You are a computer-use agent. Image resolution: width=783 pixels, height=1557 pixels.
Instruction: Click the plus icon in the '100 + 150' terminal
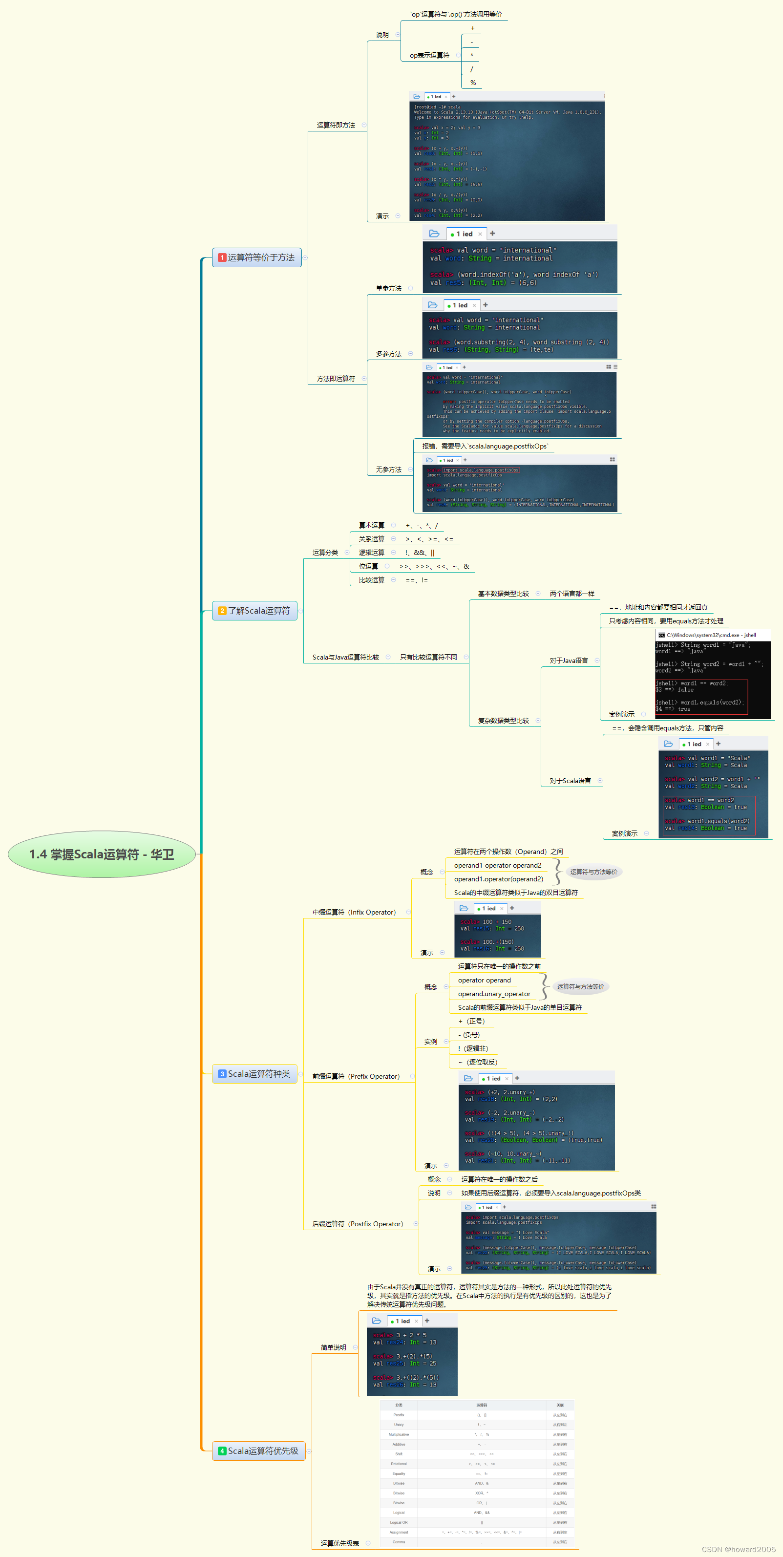point(512,908)
